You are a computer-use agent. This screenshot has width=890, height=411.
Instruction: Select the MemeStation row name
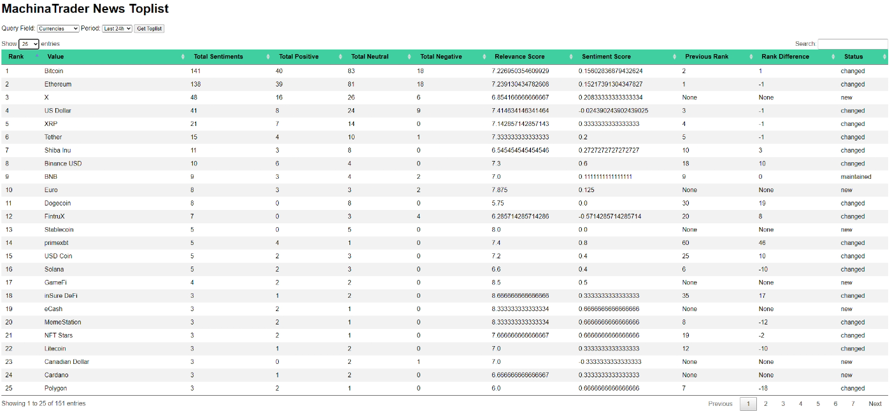[x=62, y=323]
